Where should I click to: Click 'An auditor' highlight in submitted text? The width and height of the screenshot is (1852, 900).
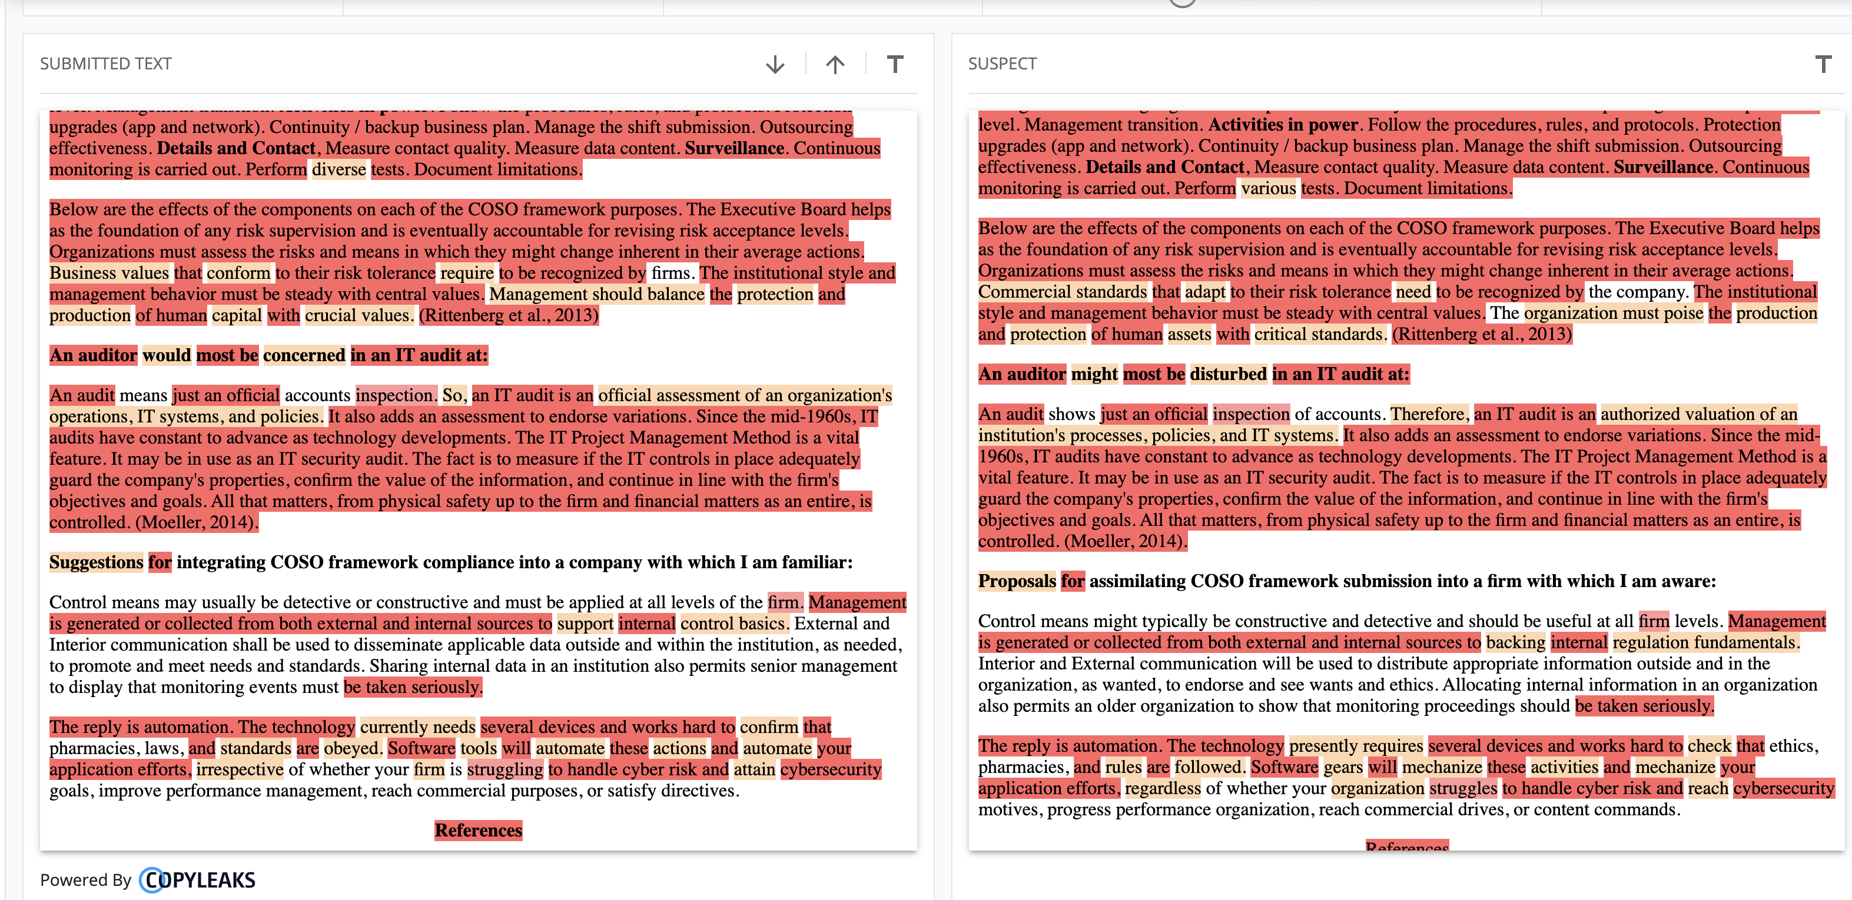tap(93, 355)
